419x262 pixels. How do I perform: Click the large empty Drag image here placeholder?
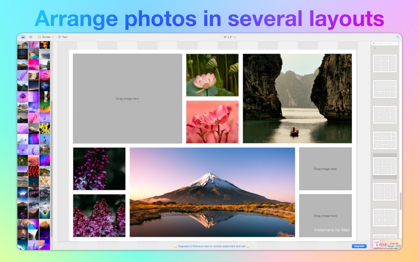(127, 99)
